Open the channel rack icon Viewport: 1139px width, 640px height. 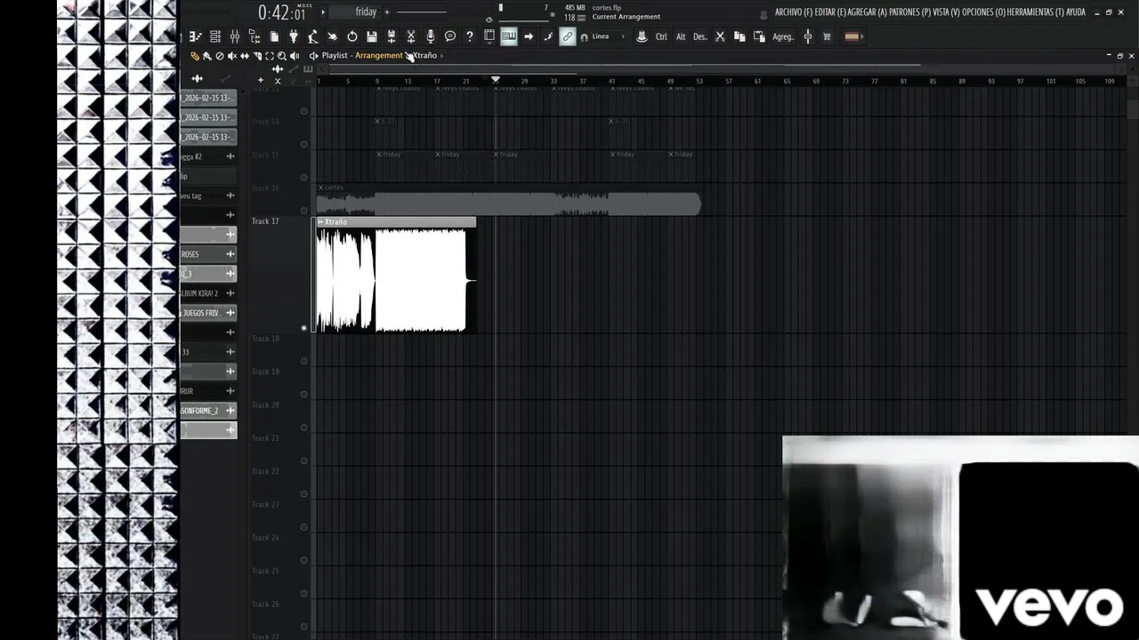[214, 36]
